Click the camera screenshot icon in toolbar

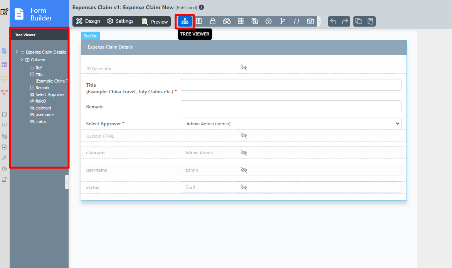coord(310,21)
